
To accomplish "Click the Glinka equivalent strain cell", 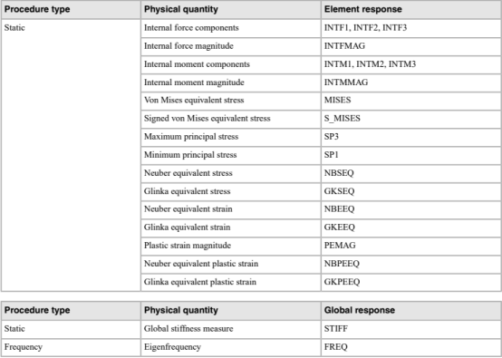I will point(231,228).
